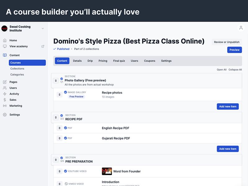Open the external link icon beside View academy
The image size is (248, 186).
(43, 46)
